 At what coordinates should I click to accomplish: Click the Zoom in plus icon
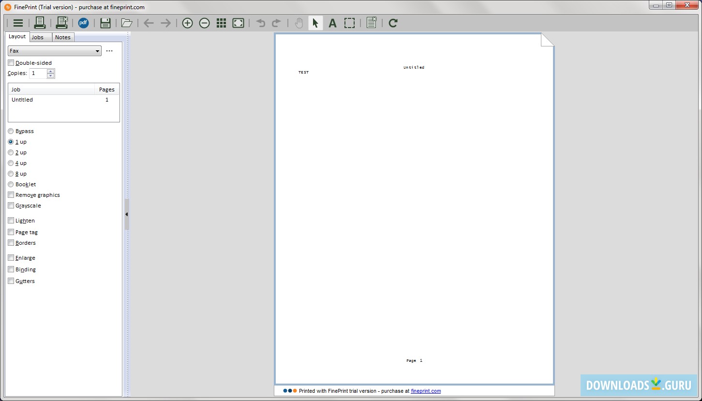point(187,23)
